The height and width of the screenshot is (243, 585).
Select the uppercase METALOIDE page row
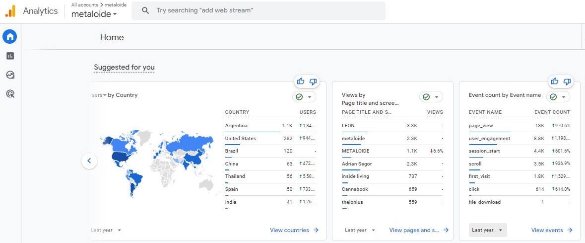click(x=392, y=151)
